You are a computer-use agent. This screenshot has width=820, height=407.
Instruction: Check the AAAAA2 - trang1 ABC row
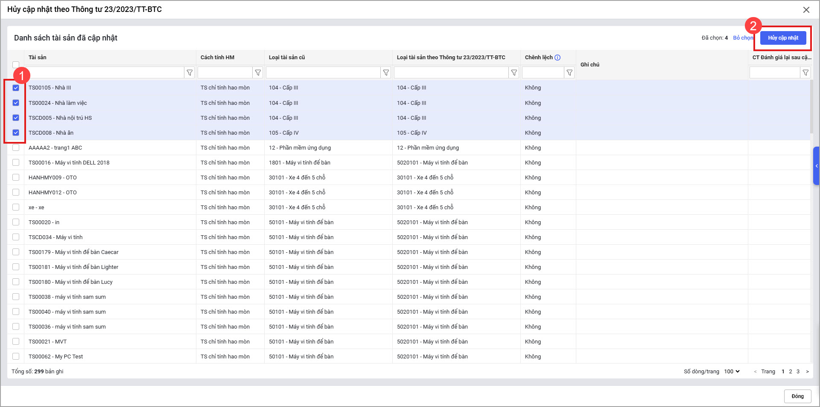(16, 147)
